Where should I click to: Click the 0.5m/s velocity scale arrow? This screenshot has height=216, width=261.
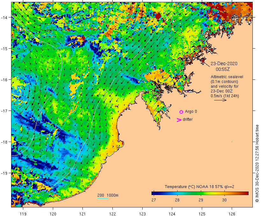click(x=220, y=100)
